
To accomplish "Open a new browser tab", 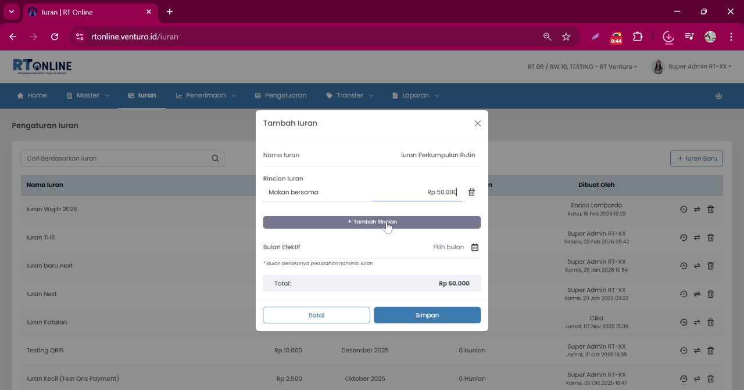I will (170, 12).
